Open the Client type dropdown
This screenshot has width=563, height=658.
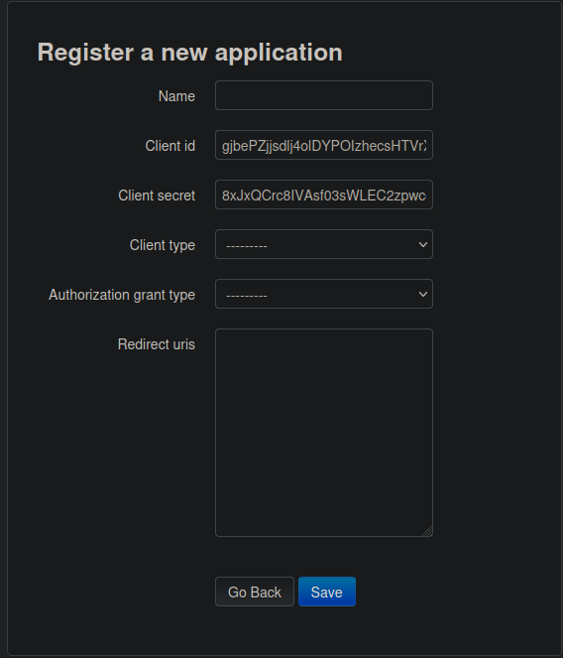click(324, 244)
